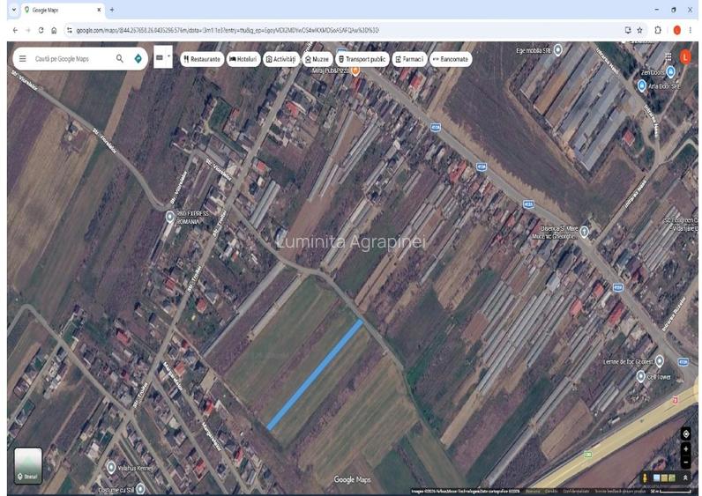Filter map by Muzee
Image resolution: width=702 pixels, height=496 pixels.
coord(317,59)
